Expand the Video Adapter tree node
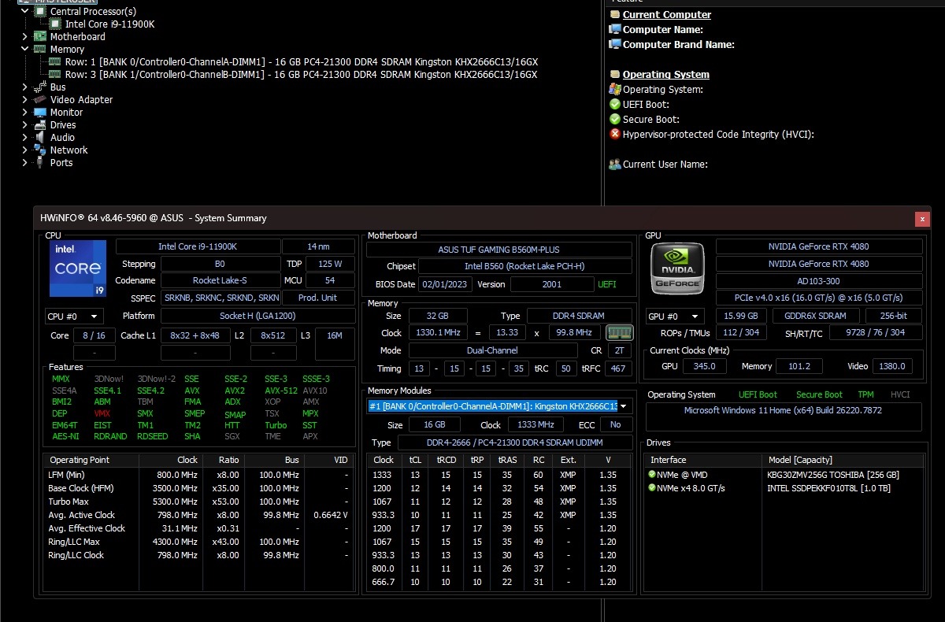 click(x=25, y=99)
